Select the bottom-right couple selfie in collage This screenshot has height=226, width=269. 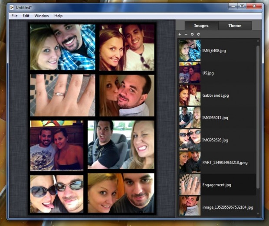click(x=121, y=193)
